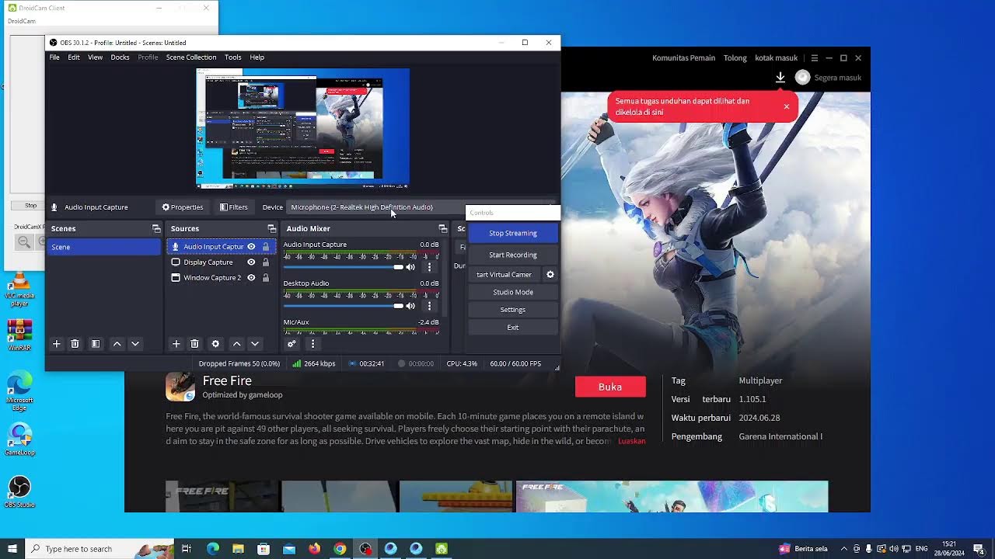Open the Tools menu in OBS
995x559 pixels.
[x=232, y=57]
